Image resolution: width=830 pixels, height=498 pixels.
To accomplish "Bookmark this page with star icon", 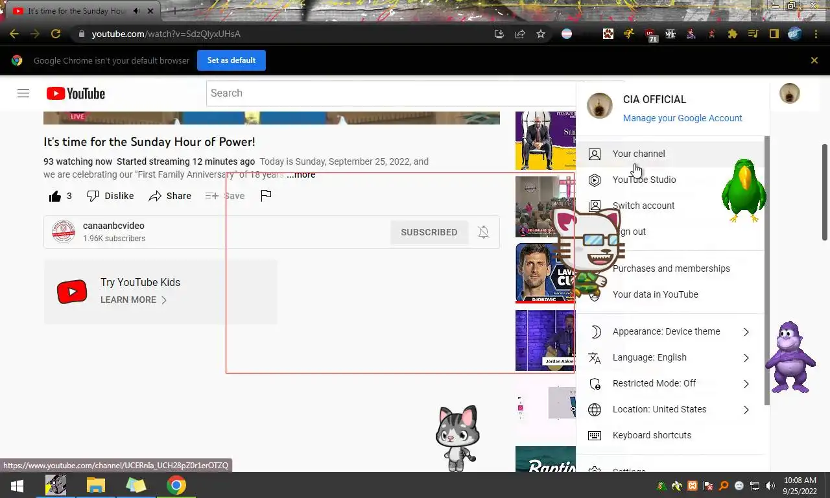I will pyautogui.click(x=541, y=34).
